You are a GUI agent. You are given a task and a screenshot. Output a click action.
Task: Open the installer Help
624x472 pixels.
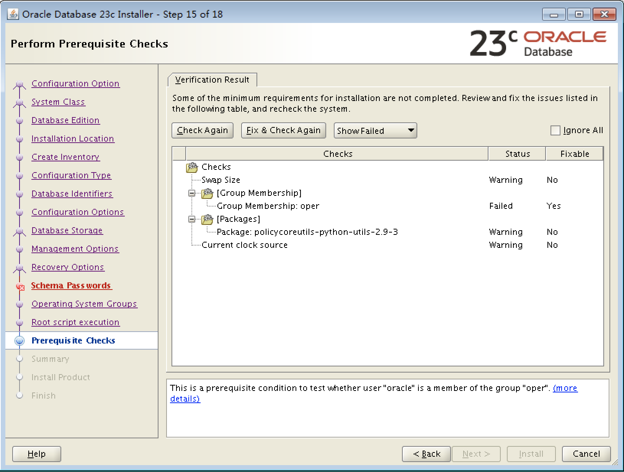coord(36,454)
